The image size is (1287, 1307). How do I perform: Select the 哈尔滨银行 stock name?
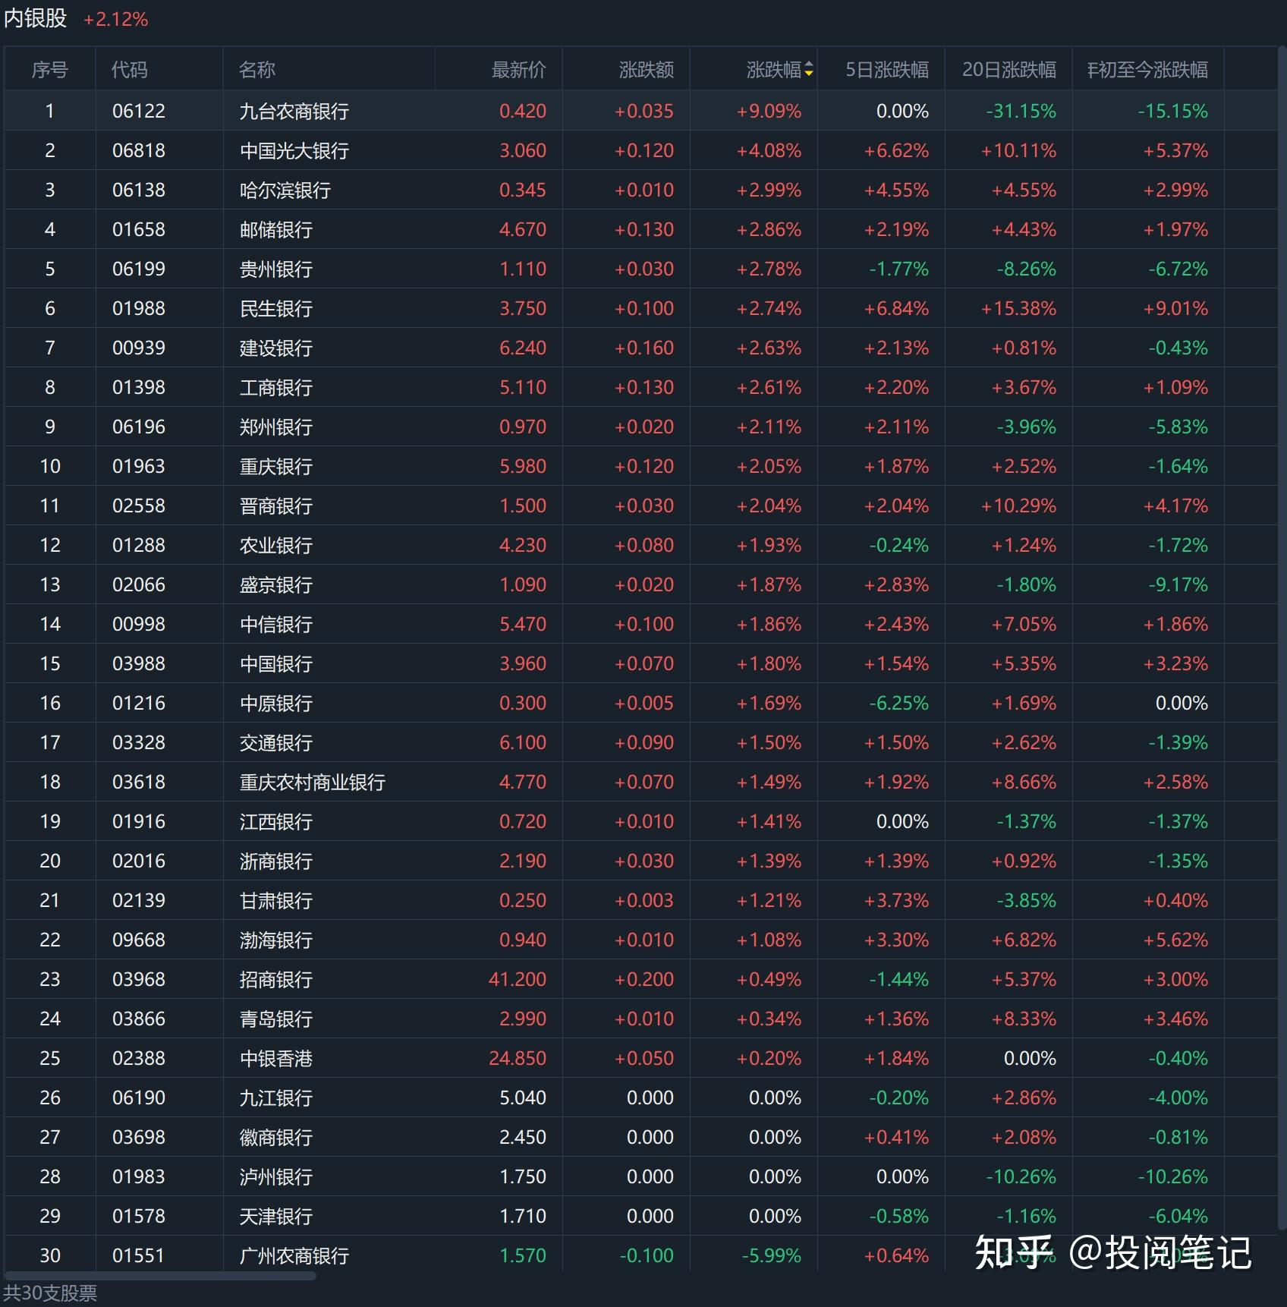click(x=285, y=190)
